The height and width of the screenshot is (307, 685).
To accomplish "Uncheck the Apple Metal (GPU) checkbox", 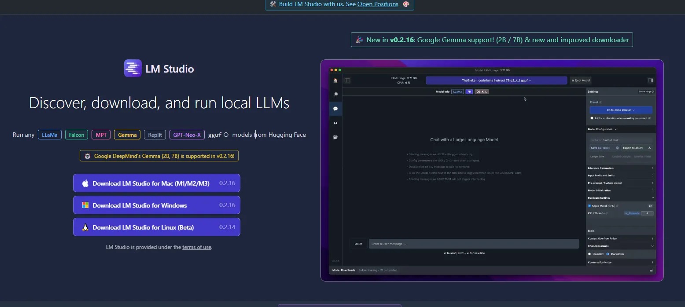I will pyautogui.click(x=589, y=206).
